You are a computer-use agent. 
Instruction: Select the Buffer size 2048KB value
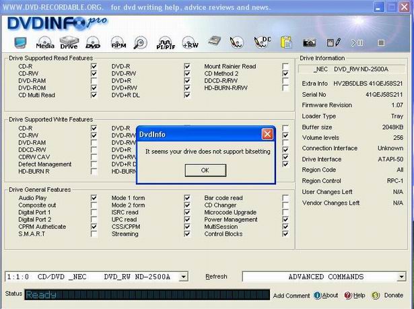[392, 127]
